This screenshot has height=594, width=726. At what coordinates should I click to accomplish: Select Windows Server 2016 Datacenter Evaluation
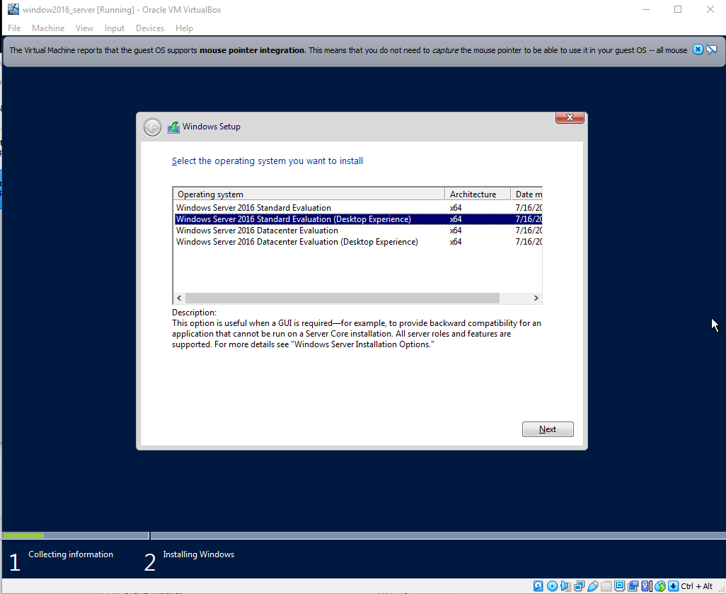[358, 231]
